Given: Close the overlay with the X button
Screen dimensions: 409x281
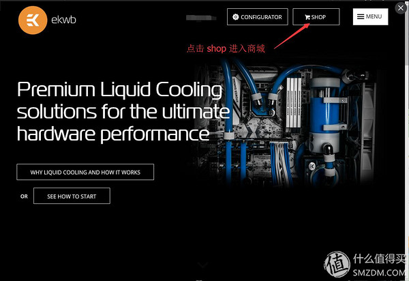Looking at the screenshot, I should [401, 8].
